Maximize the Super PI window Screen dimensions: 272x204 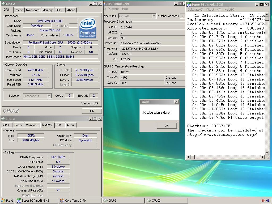[262, 5]
